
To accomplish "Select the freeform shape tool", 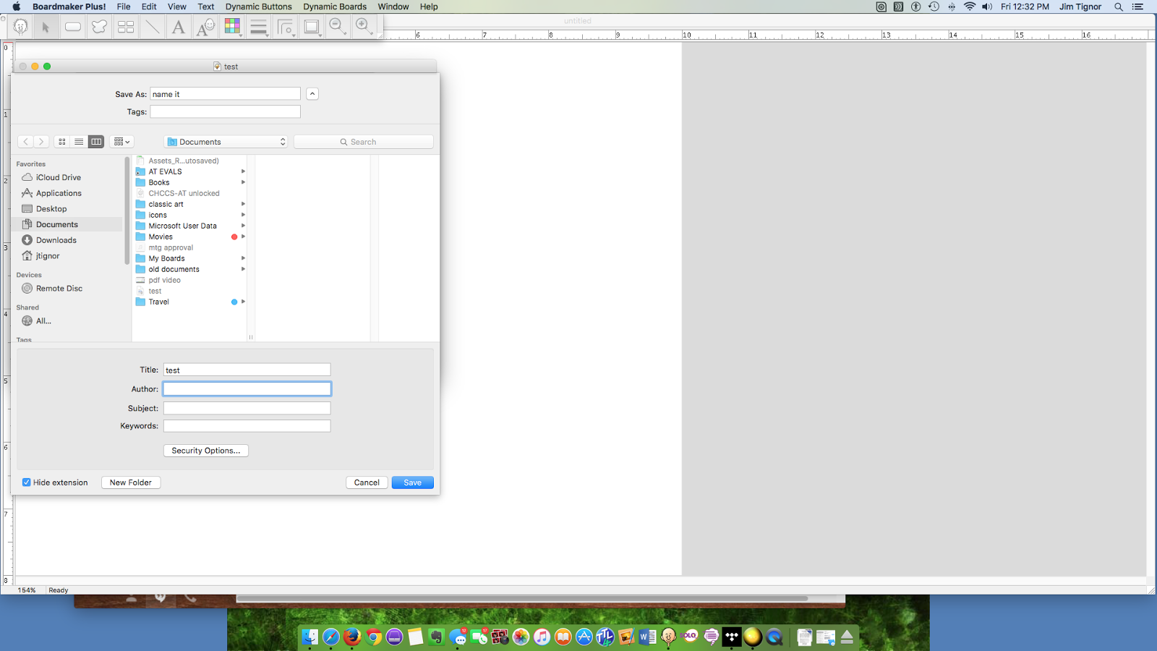I will [x=98, y=27].
